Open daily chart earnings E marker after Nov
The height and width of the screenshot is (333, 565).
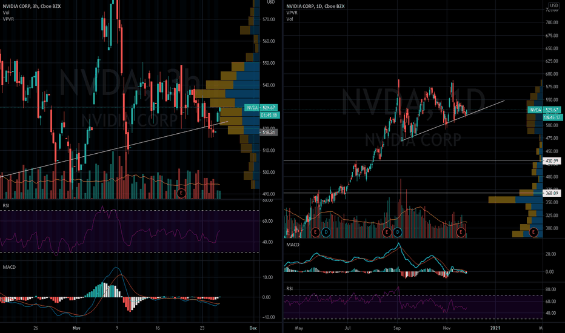click(461, 232)
